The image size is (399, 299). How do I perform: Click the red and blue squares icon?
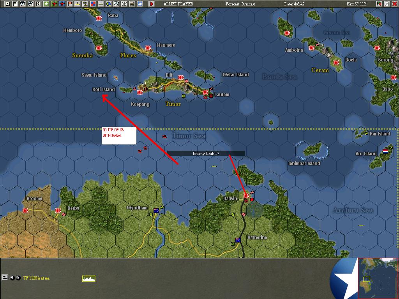click(x=93, y=4)
